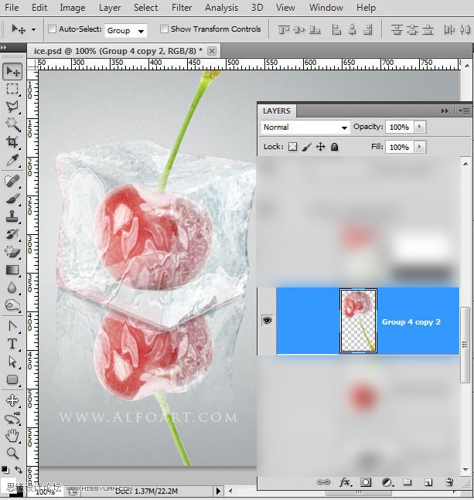Screen dimensions: 474x500
Task: Toggle lock all for layer
Action: pyautogui.click(x=334, y=147)
